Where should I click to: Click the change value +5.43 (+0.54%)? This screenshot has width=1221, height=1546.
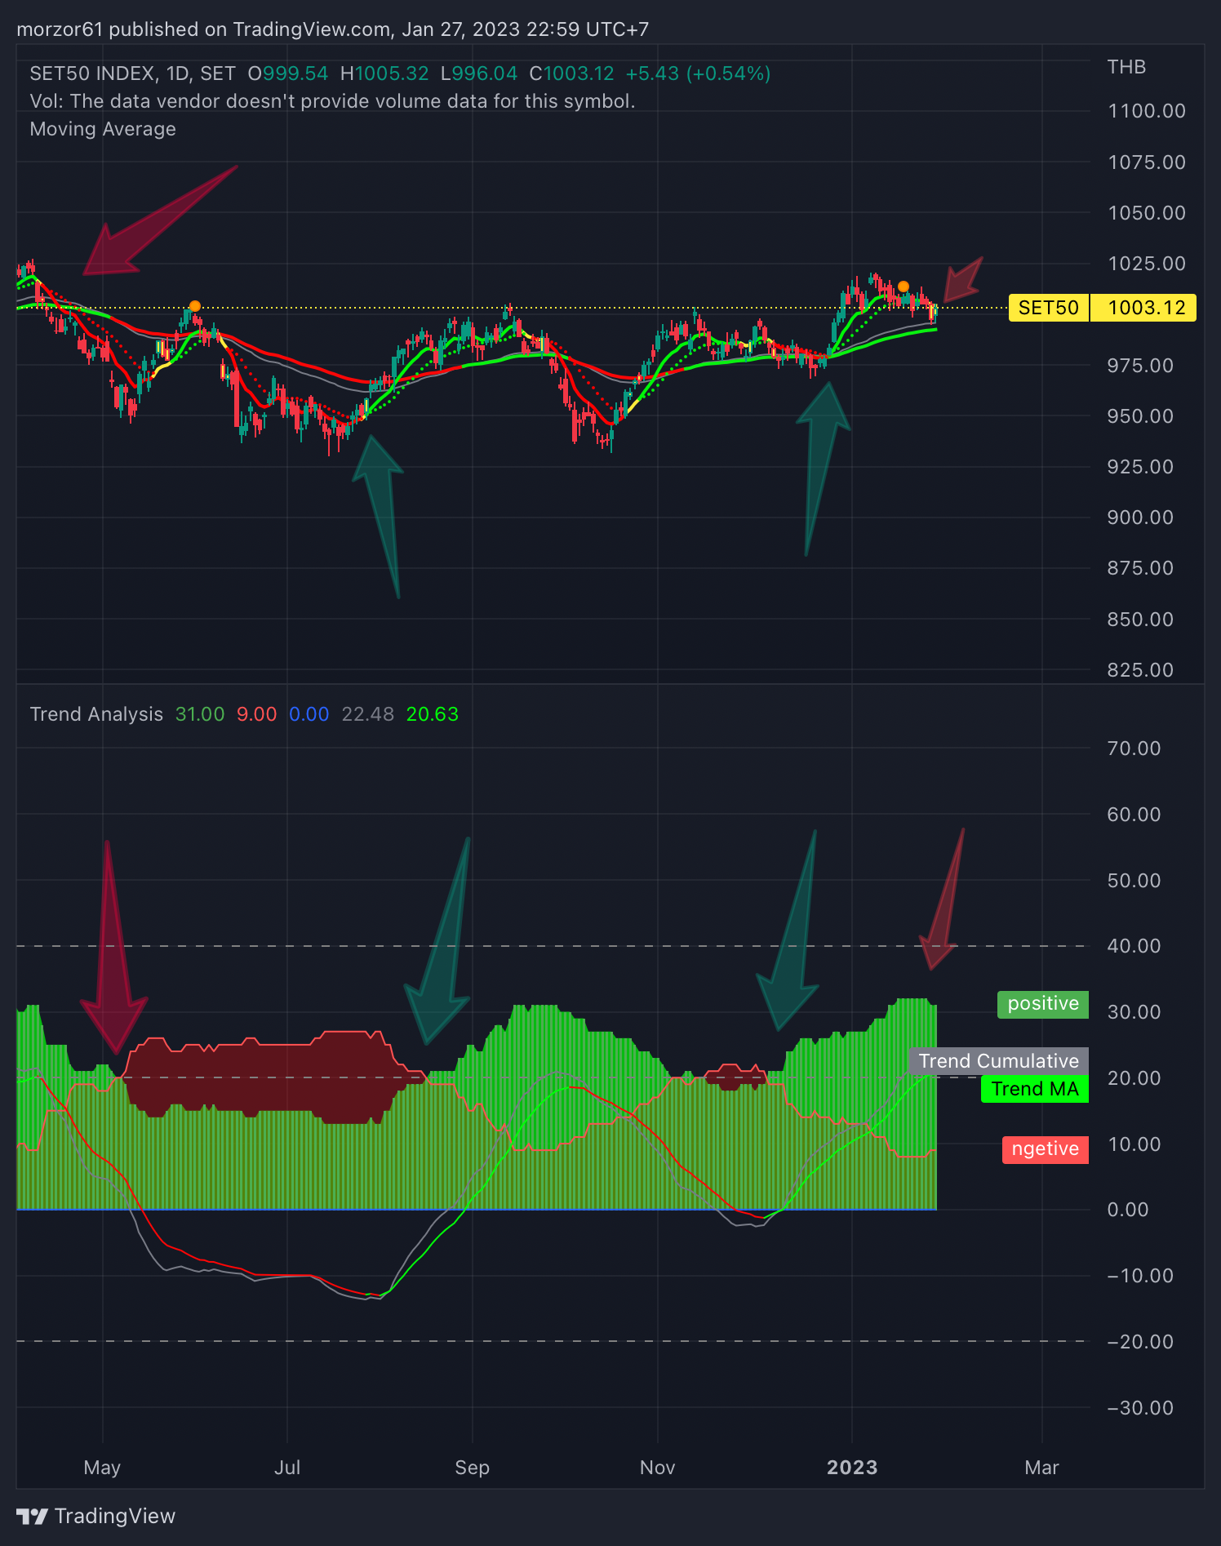(698, 73)
